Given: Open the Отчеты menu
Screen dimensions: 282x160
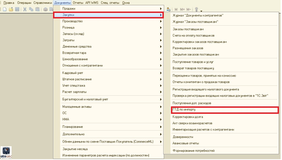Looking at the screenshot, I should coord(78,3).
